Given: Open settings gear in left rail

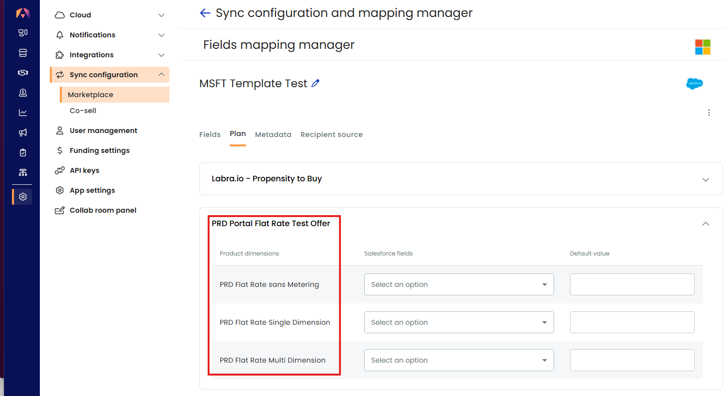Looking at the screenshot, I should coord(23,197).
